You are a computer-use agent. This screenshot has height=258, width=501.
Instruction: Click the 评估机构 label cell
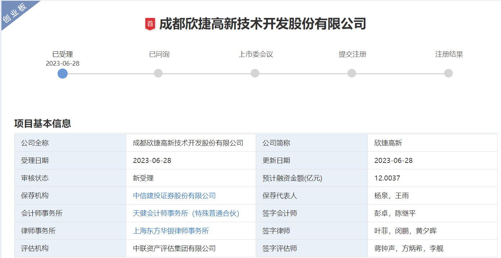(70, 248)
